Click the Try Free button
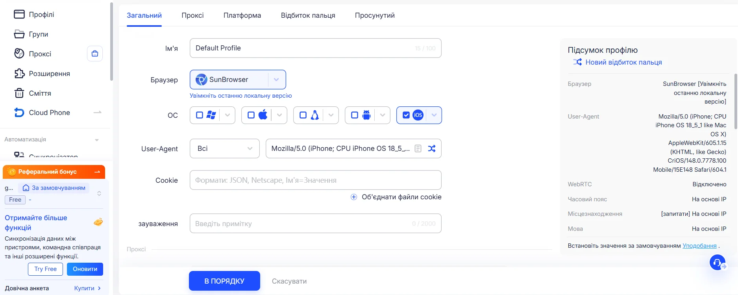The height and width of the screenshot is (295, 738). tap(45, 269)
